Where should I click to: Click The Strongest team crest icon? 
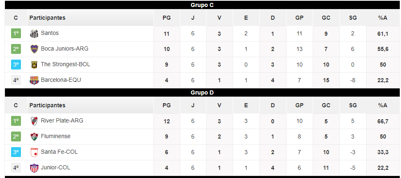click(x=34, y=65)
